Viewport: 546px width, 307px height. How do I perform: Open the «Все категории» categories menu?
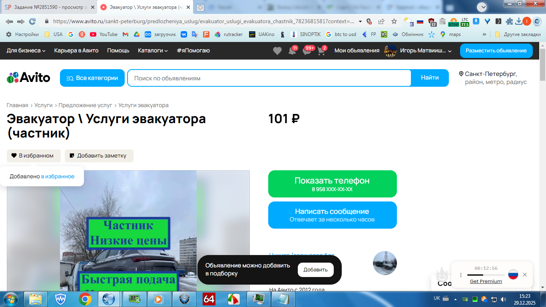coord(92,78)
